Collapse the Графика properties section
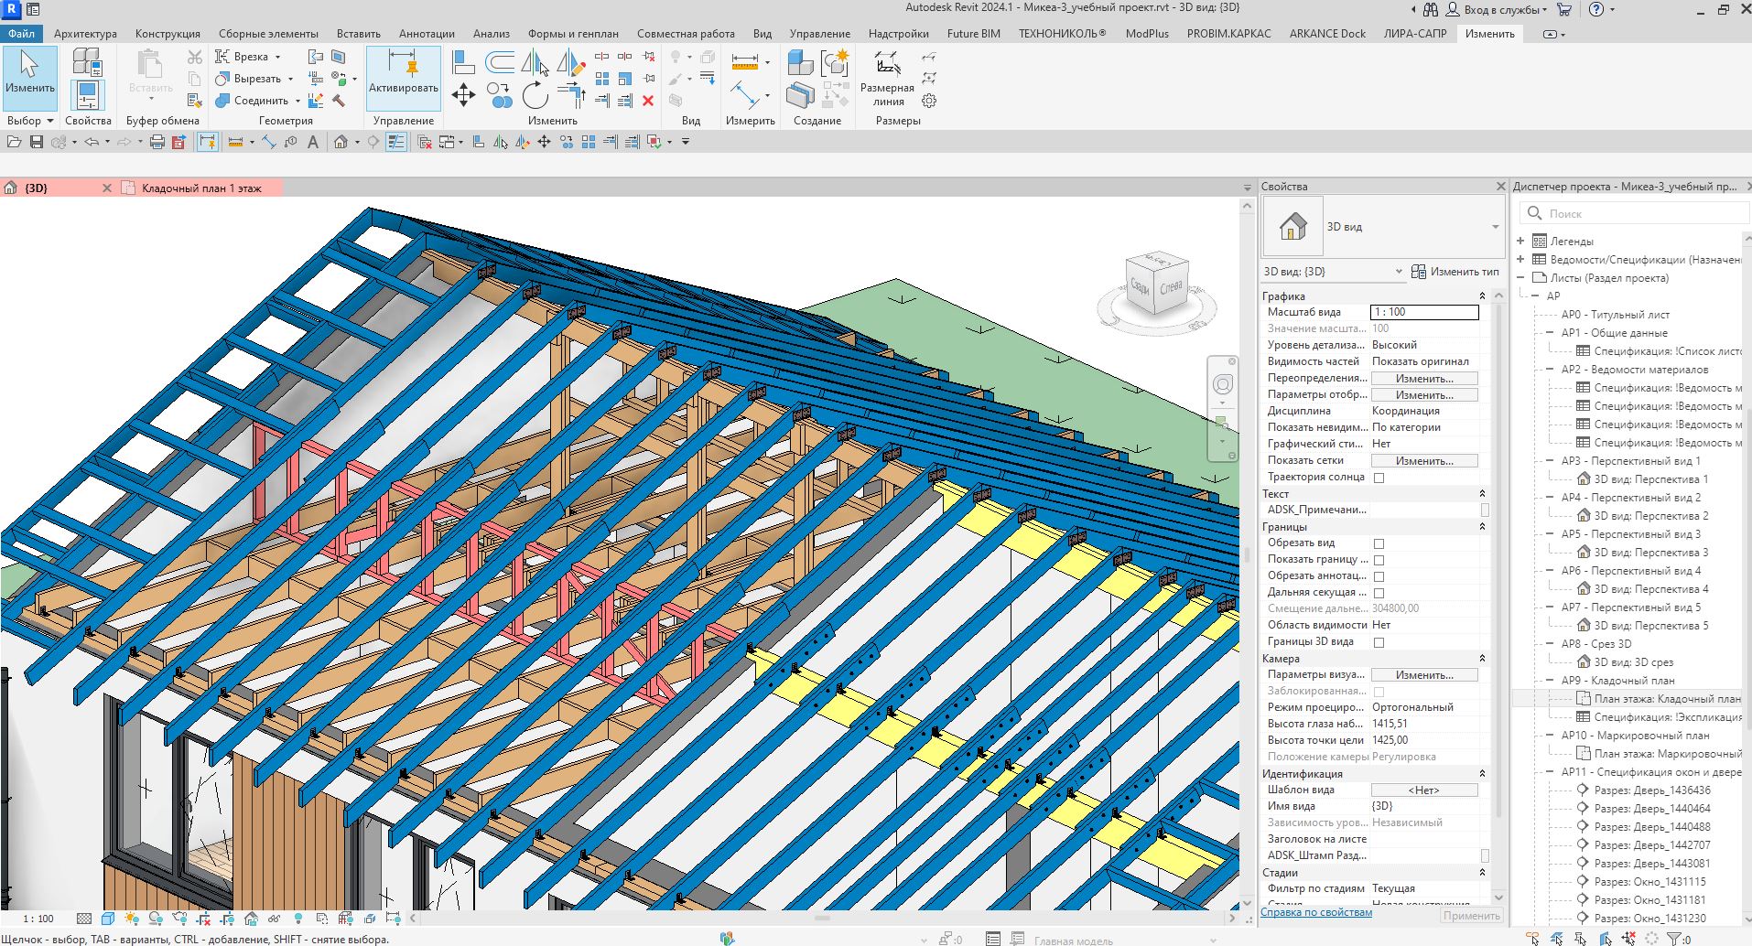The width and height of the screenshot is (1752, 946). 1482,296
